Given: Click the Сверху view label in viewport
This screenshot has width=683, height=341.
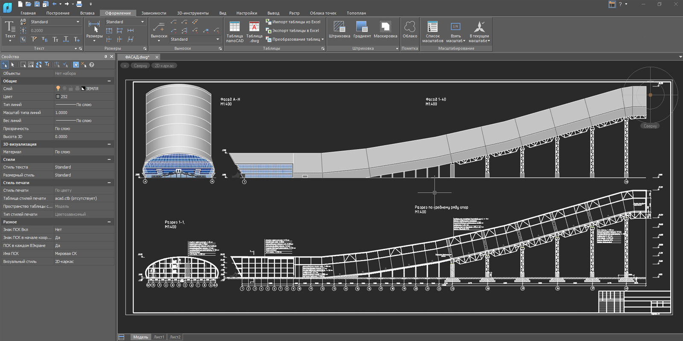Looking at the screenshot, I should 140,66.
